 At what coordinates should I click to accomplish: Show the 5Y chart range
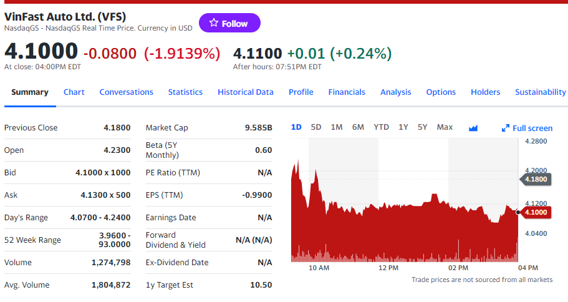pyautogui.click(x=423, y=127)
